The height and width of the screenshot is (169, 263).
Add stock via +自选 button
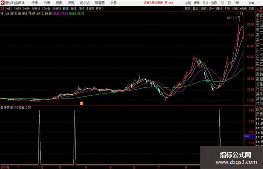[243, 9]
